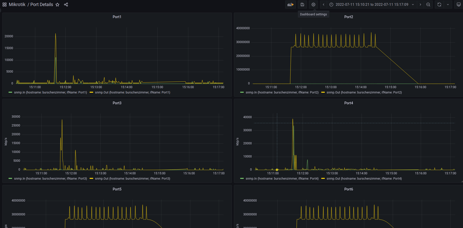Open the Port3 panel menu from its title

click(117, 103)
